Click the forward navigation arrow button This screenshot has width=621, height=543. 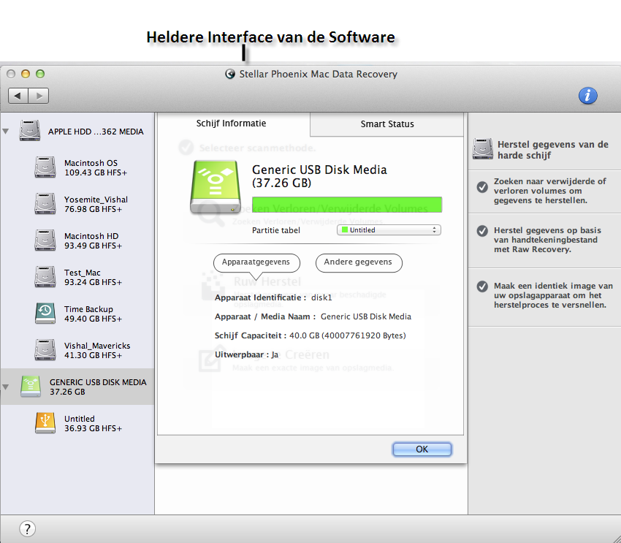click(39, 96)
